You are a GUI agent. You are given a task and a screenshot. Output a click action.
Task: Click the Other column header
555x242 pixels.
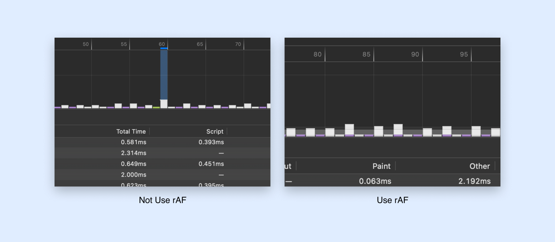point(480,166)
